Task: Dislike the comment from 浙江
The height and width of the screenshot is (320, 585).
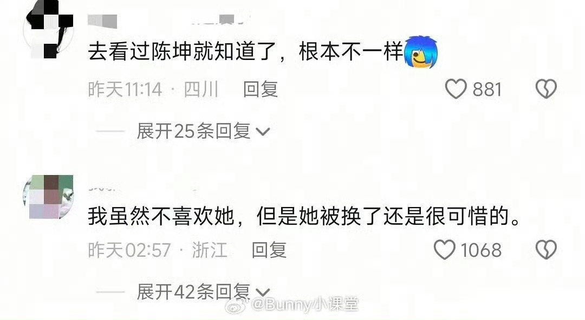Action: click(546, 250)
